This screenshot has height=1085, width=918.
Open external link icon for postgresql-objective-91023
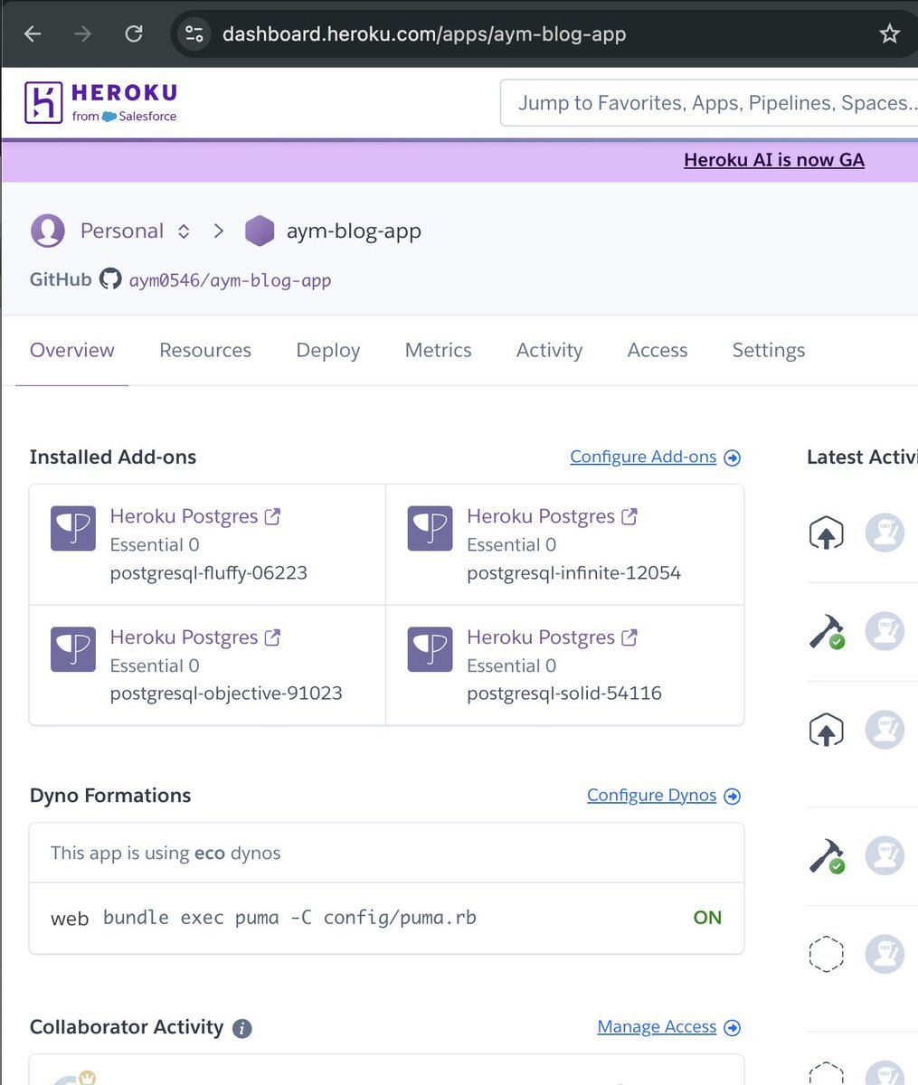[272, 637]
